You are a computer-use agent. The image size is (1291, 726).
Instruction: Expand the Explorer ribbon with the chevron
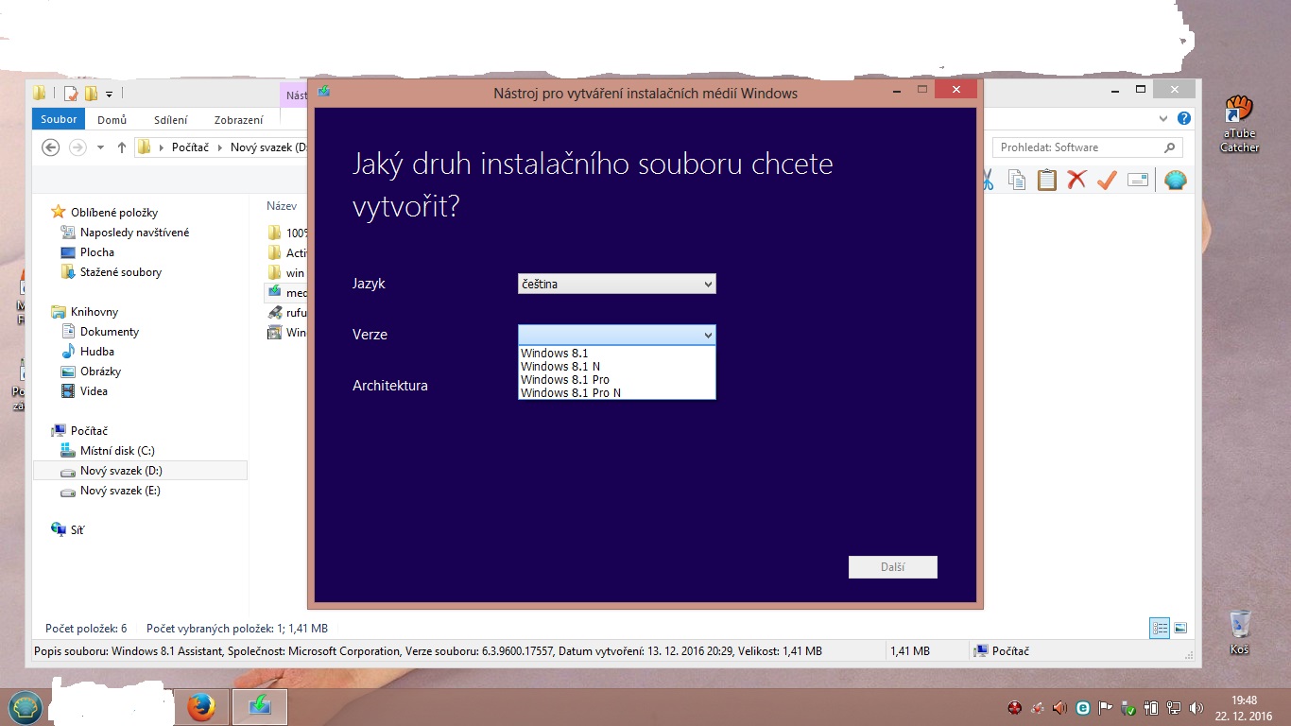click(x=1163, y=119)
